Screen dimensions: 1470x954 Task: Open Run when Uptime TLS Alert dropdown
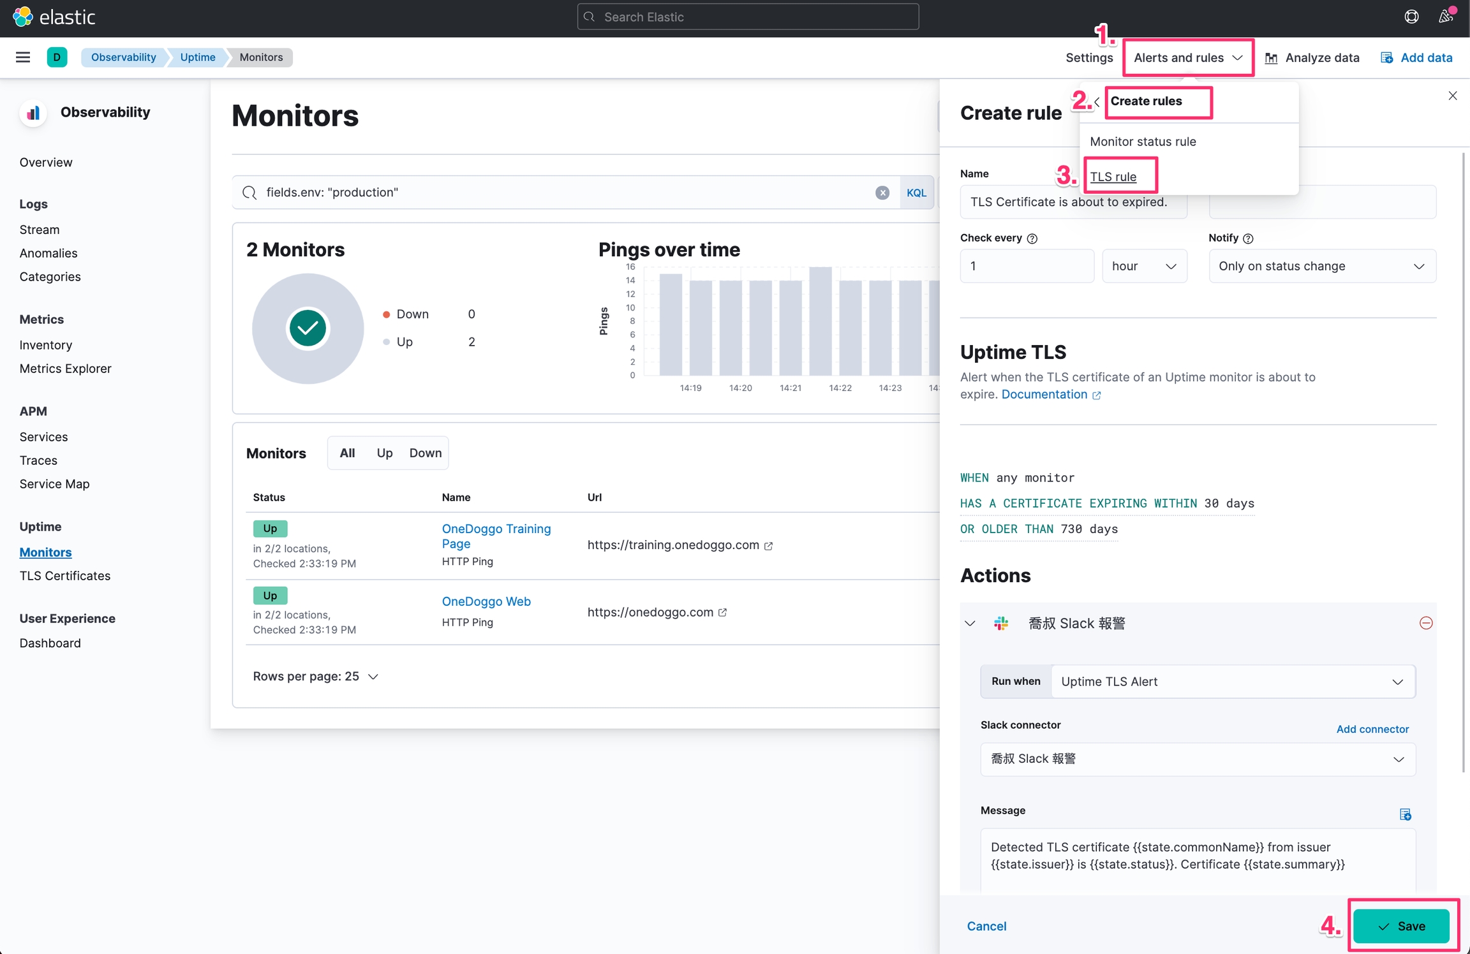tap(1233, 681)
